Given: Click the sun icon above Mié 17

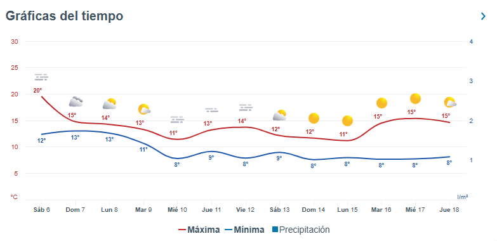Looking at the screenshot, I should [415, 98].
